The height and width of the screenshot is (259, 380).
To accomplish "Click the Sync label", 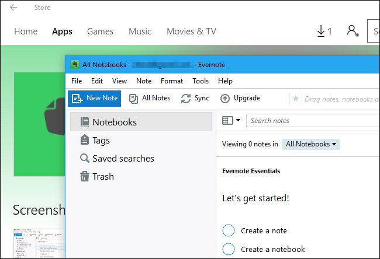I will point(202,98).
